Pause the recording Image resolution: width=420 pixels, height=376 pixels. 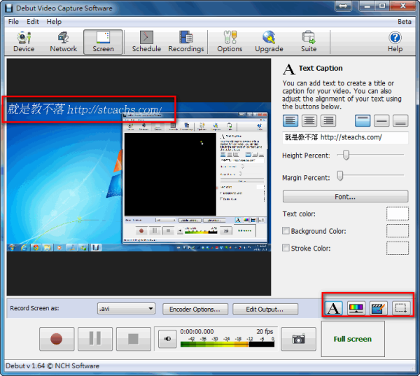coord(95,339)
